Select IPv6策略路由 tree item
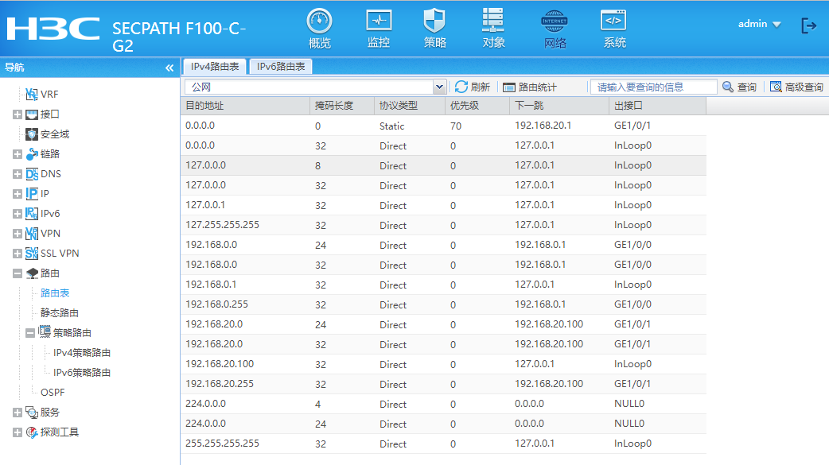The height and width of the screenshot is (465, 829). point(82,373)
